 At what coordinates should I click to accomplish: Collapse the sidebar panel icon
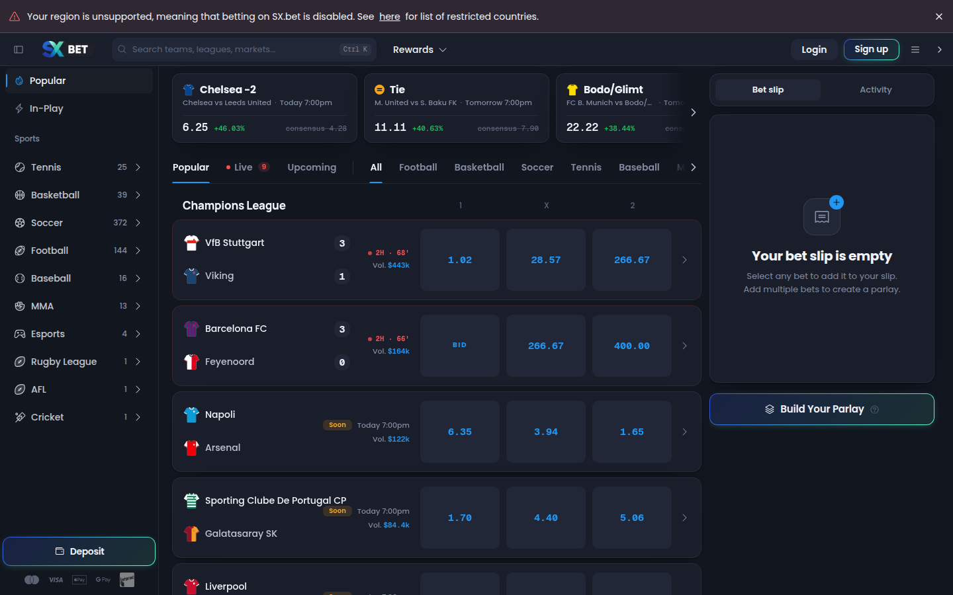[x=19, y=50]
